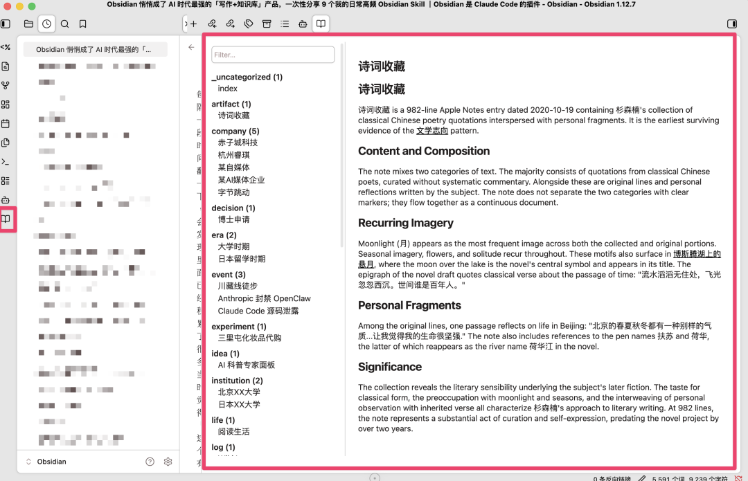Open the 'Obsidian' vault switcher
Screen dimensions: 748x481
46,462
